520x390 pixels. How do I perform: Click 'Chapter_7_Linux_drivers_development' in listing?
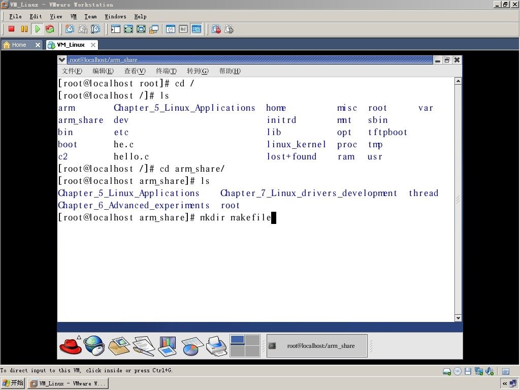[x=308, y=193]
